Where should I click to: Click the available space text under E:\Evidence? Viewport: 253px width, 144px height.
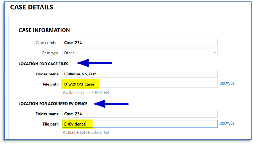[86, 133]
